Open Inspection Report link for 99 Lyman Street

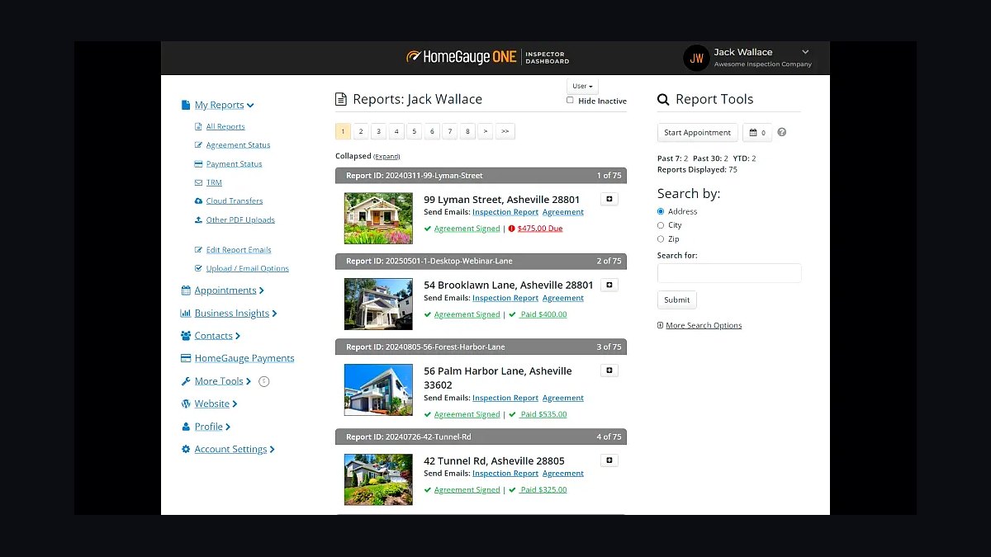click(x=505, y=212)
